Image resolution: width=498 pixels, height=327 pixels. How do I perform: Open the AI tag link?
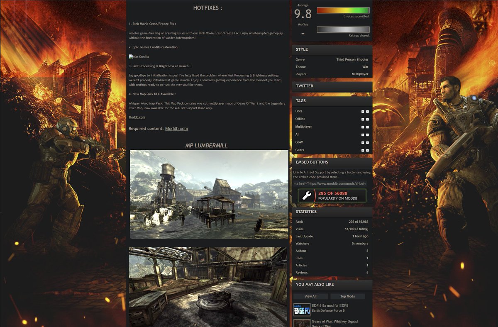[x=297, y=134]
